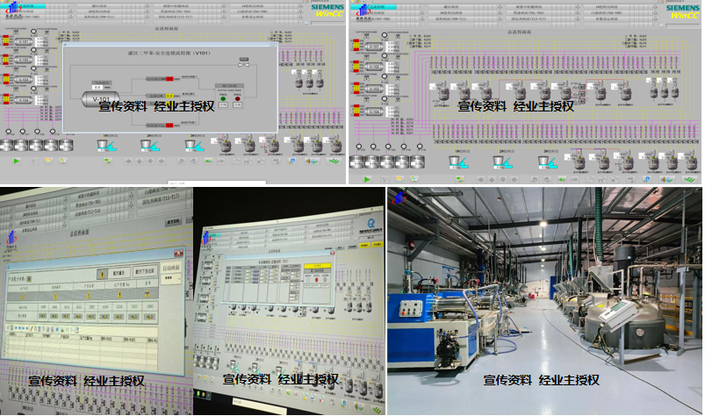Click the green play arrow in top-left panel toolbar
The width and height of the screenshot is (705, 416).
(x=16, y=161)
